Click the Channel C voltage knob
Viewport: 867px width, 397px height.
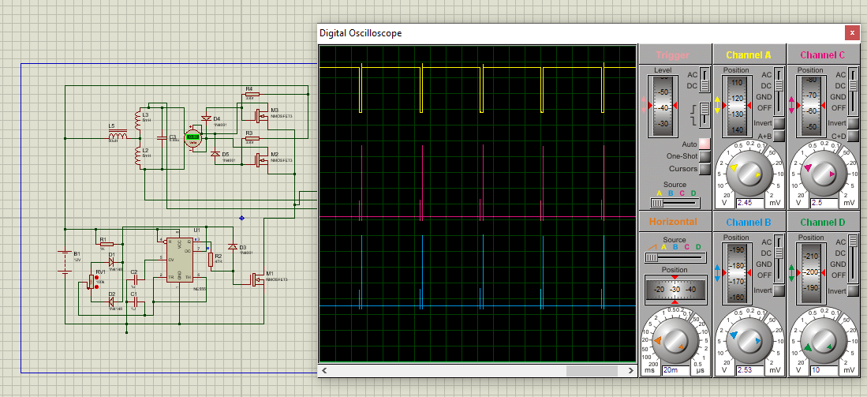point(822,173)
